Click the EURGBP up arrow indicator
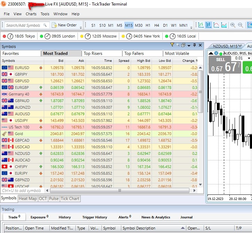 [41, 88]
